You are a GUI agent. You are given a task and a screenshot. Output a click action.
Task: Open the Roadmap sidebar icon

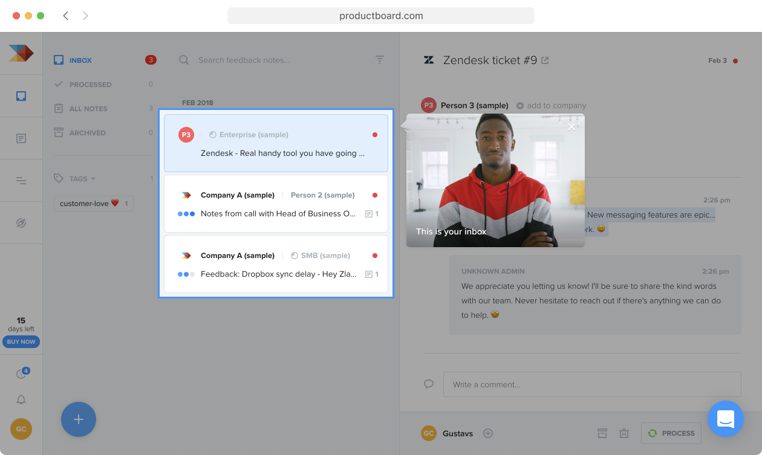click(x=21, y=181)
